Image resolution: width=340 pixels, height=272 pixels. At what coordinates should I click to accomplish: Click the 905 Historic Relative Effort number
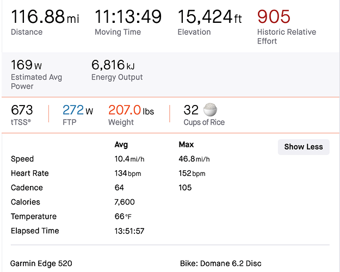pyautogui.click(x=274, y=16)
